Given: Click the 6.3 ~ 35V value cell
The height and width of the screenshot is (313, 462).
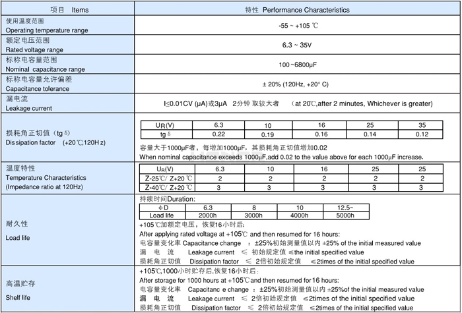Looking at the screenshot, I should tap(297, 45).
